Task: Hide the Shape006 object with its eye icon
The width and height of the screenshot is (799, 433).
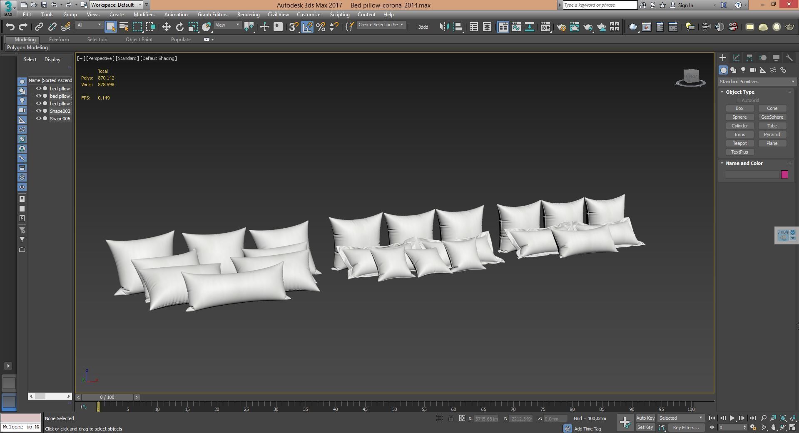Action: (38, 119)
